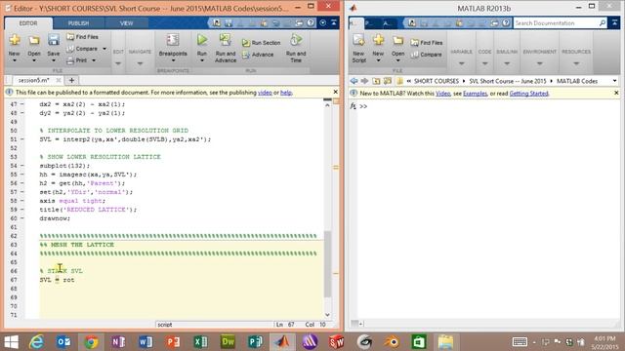This screenshot has width=625, height=351.
Task: Expand the Print dropdown arrow
Action: (94, 60)
